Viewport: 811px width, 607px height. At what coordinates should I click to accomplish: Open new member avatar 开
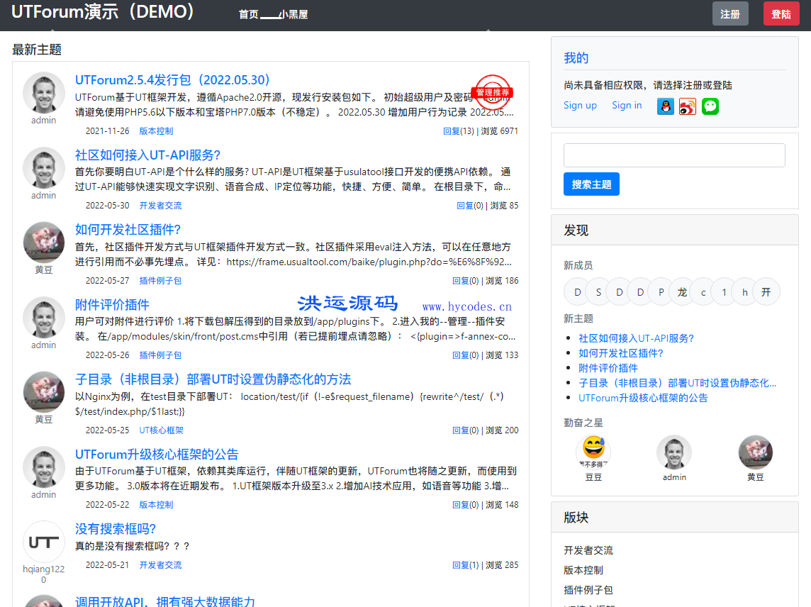(x=766, y=292)
